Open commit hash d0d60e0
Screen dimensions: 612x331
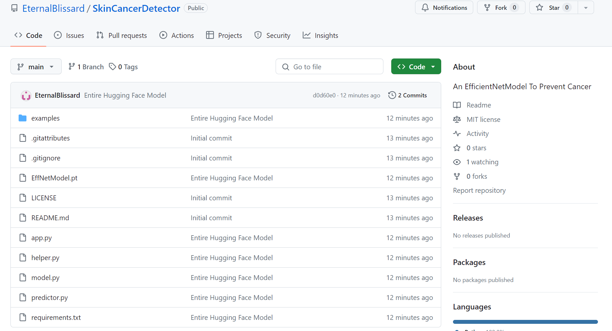pos(324,95)
